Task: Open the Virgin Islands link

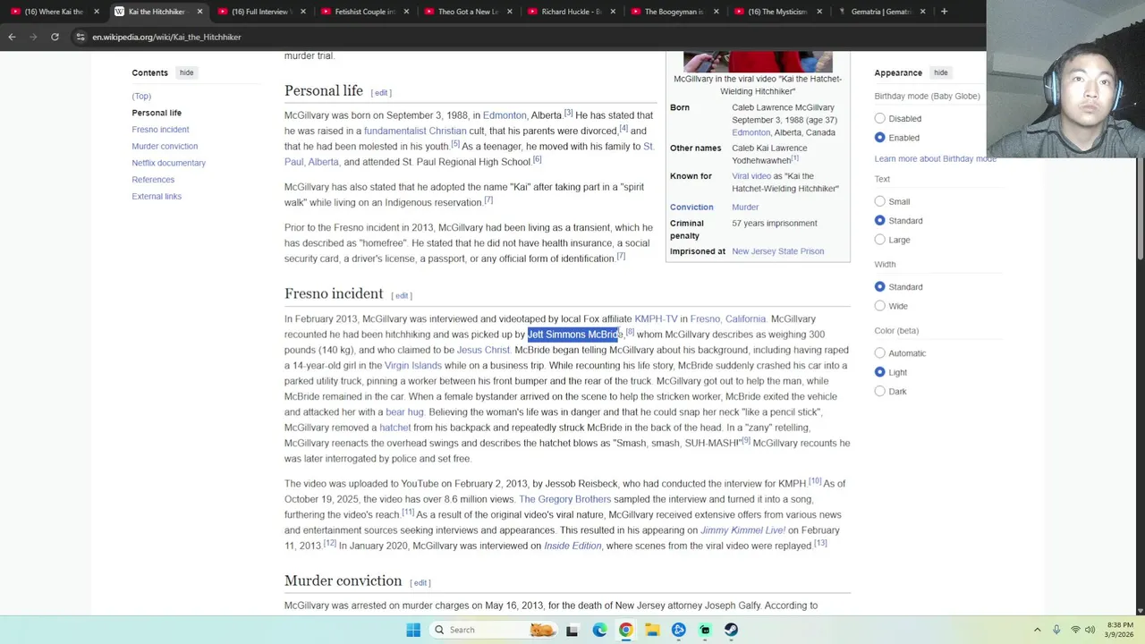Action: pyautogui.click(x=413, y=365)
